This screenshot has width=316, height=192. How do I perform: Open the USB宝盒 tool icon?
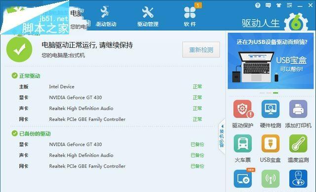[x=271, y=144]
